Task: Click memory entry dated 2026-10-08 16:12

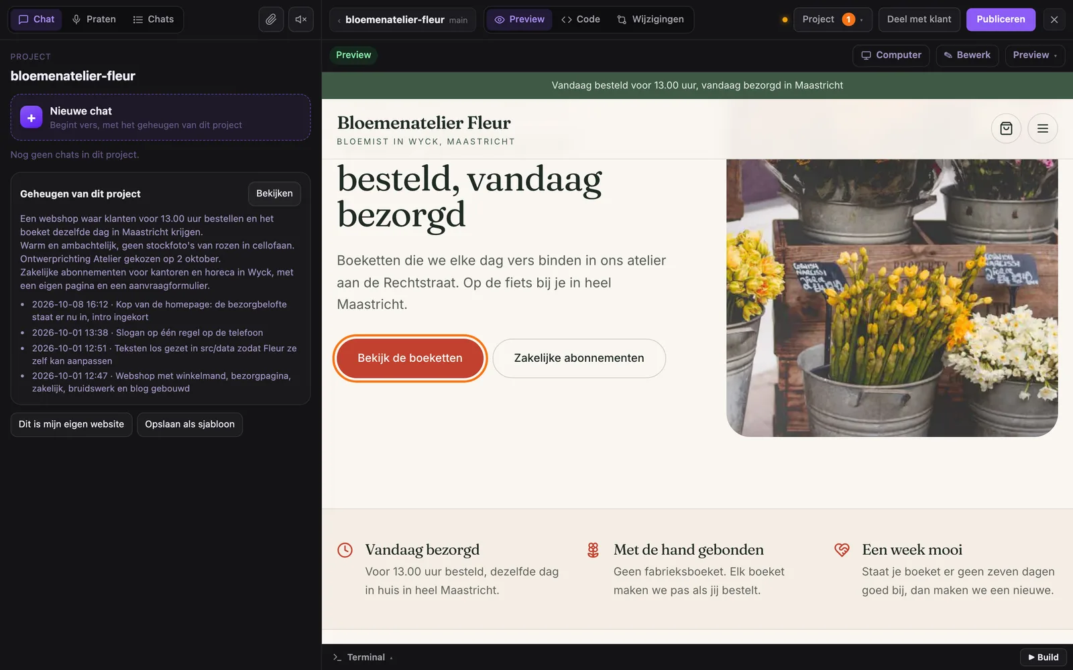Action: (x=160, y=311)
